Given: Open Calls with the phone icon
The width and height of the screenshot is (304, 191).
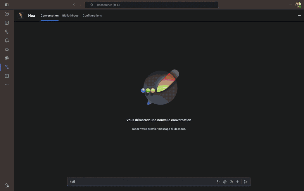Looking at the screenshot, I should pos(7,32).
